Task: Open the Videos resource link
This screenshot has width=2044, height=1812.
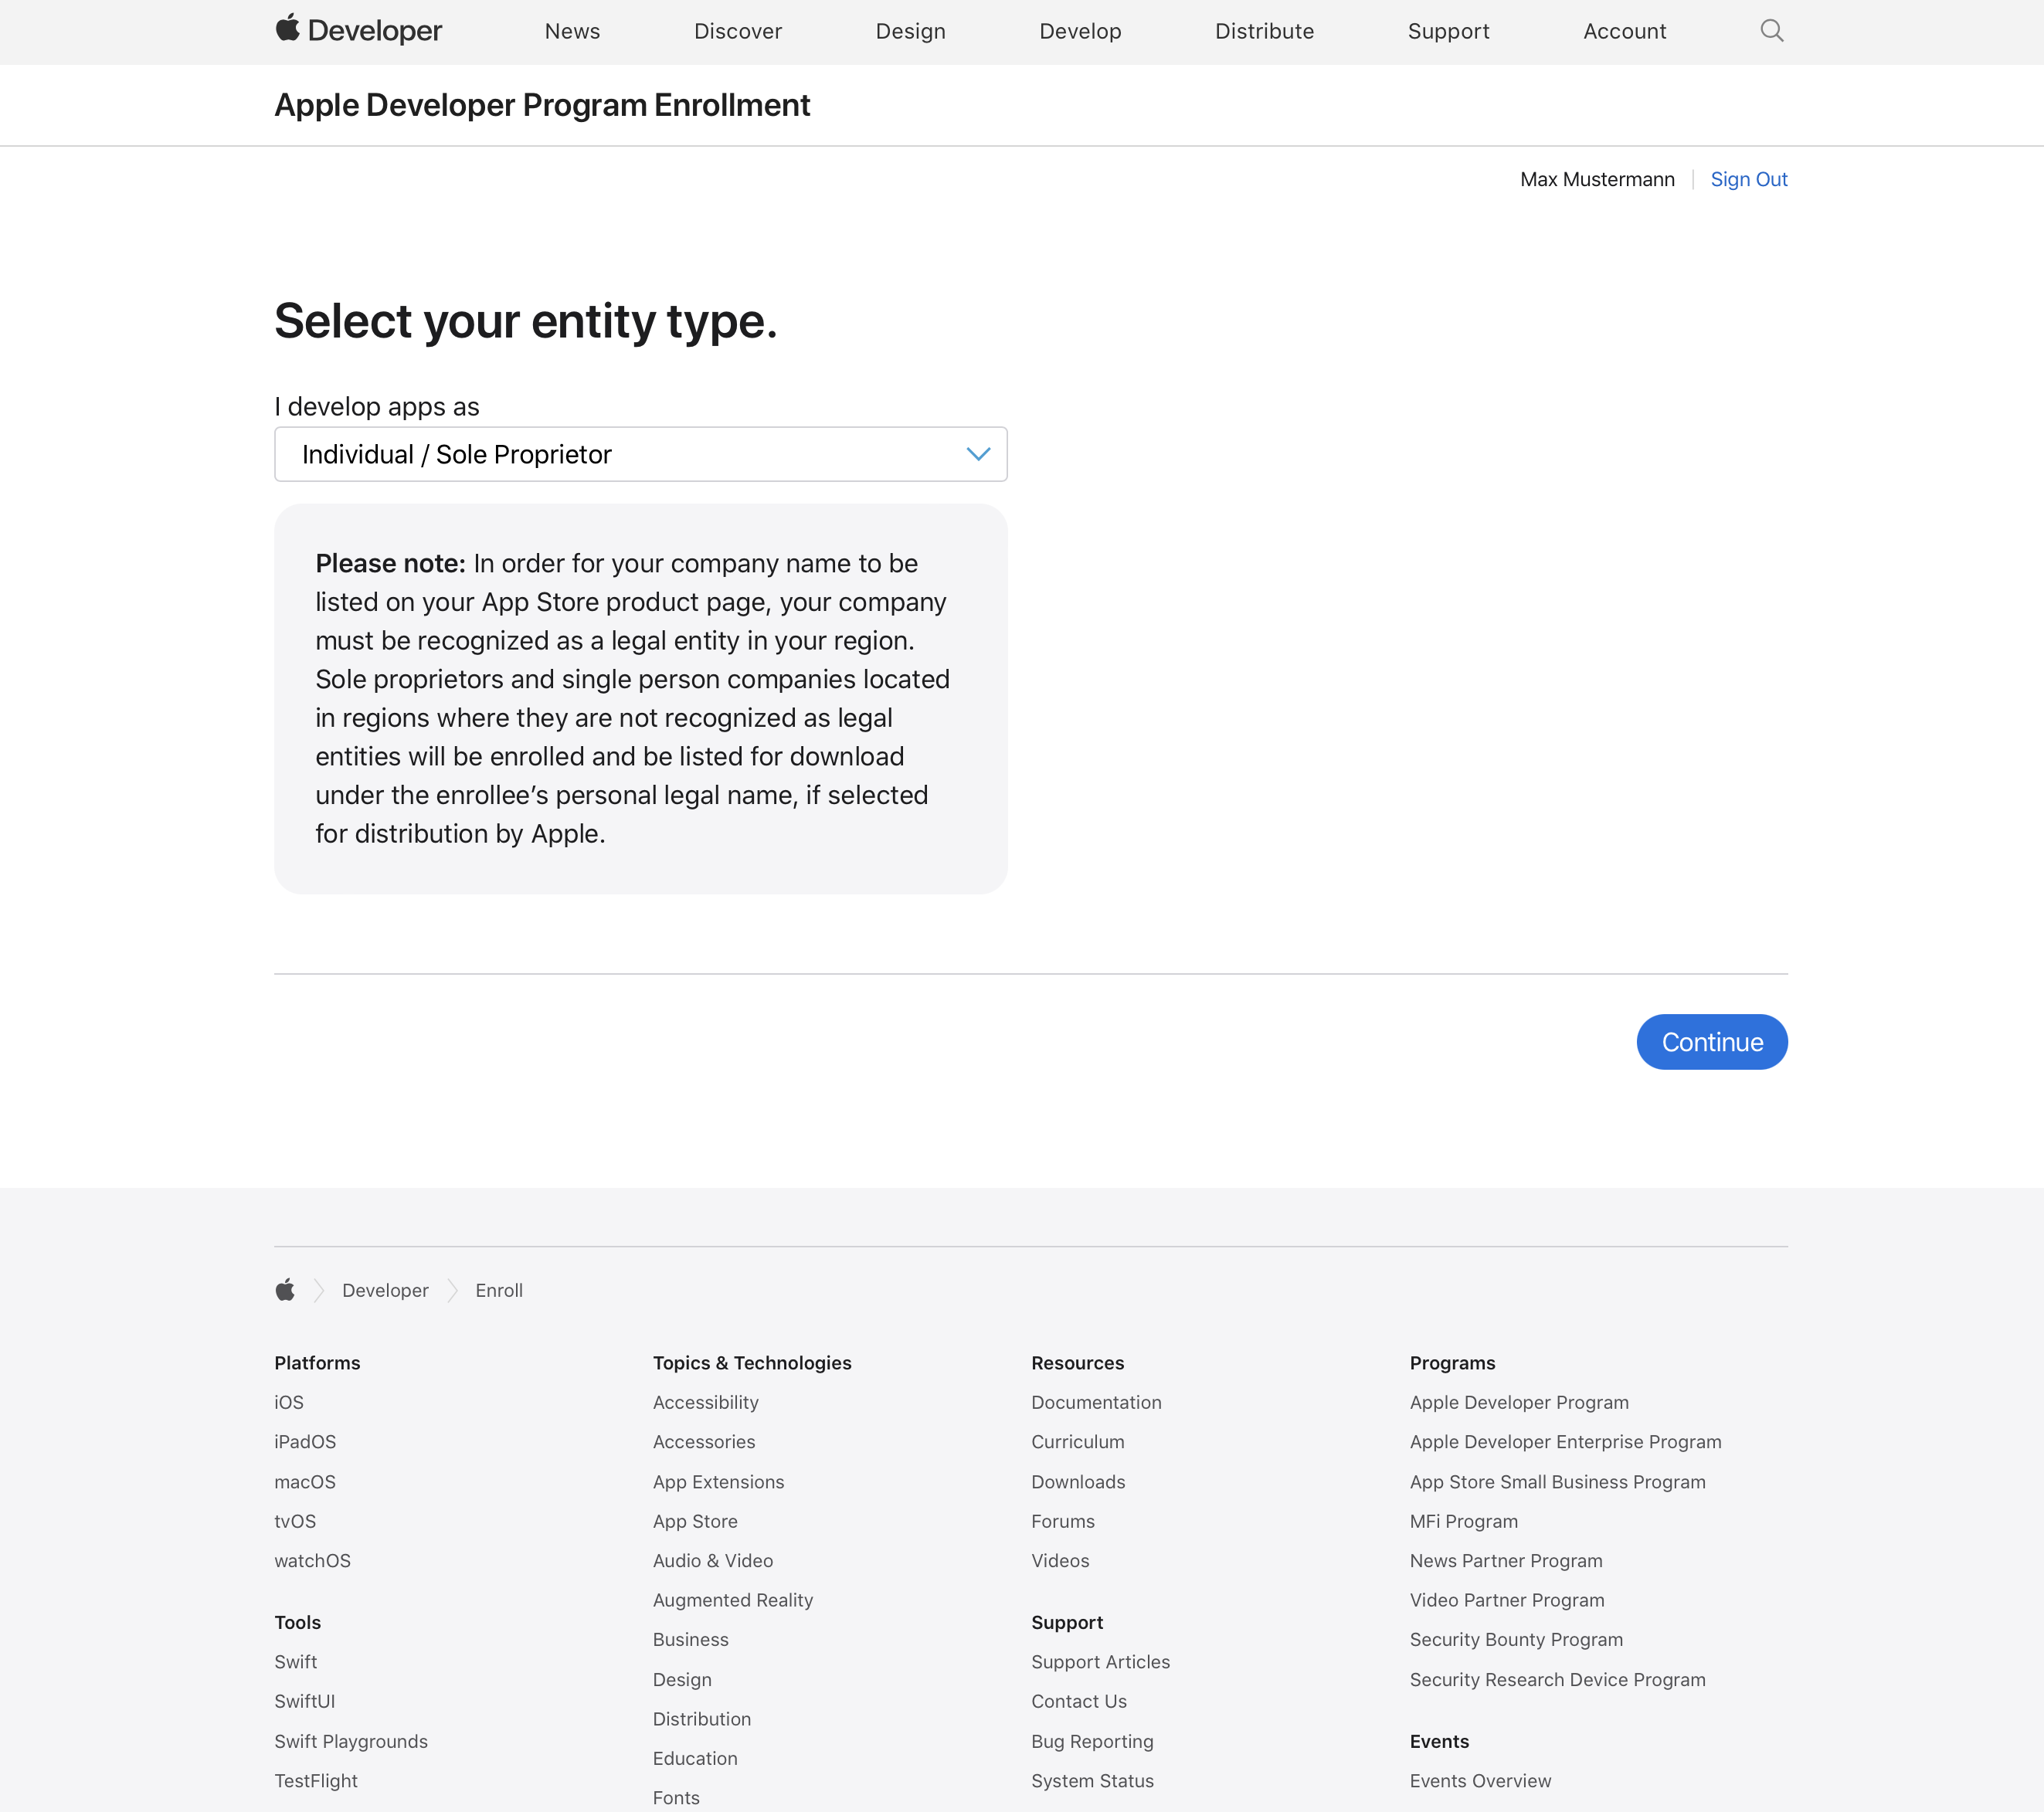Action: coord(1060,1560)
